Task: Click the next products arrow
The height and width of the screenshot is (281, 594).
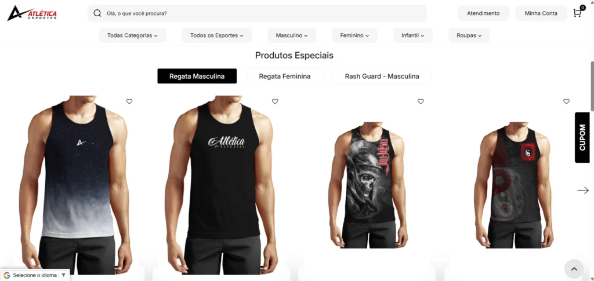Action: [583, 190]
